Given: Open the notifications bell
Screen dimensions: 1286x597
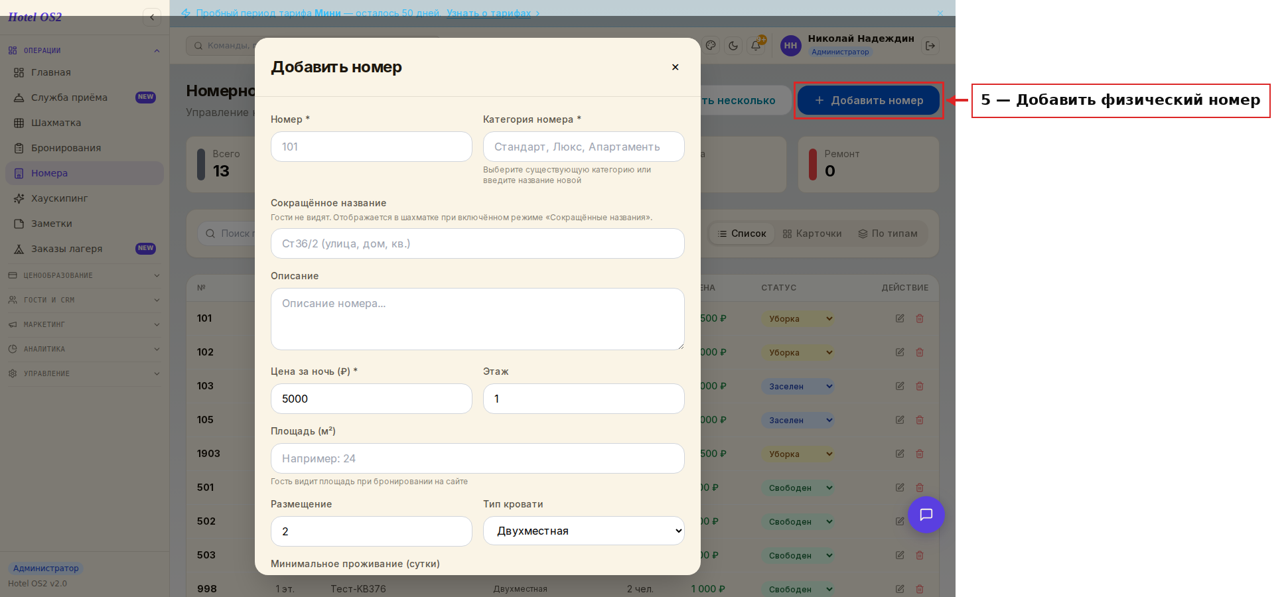Looking at the screenshot, I should pyautogui.click(x=756, y=46).
